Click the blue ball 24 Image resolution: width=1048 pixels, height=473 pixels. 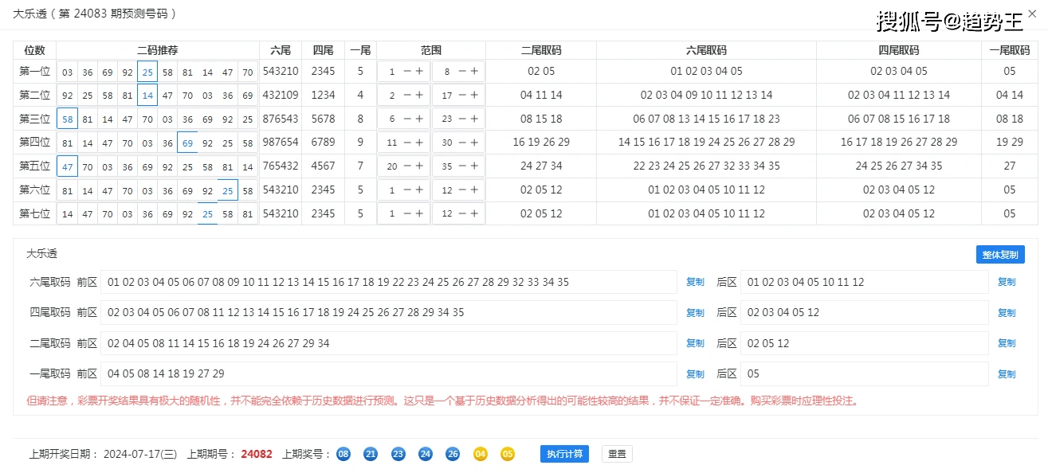(426, 454)
